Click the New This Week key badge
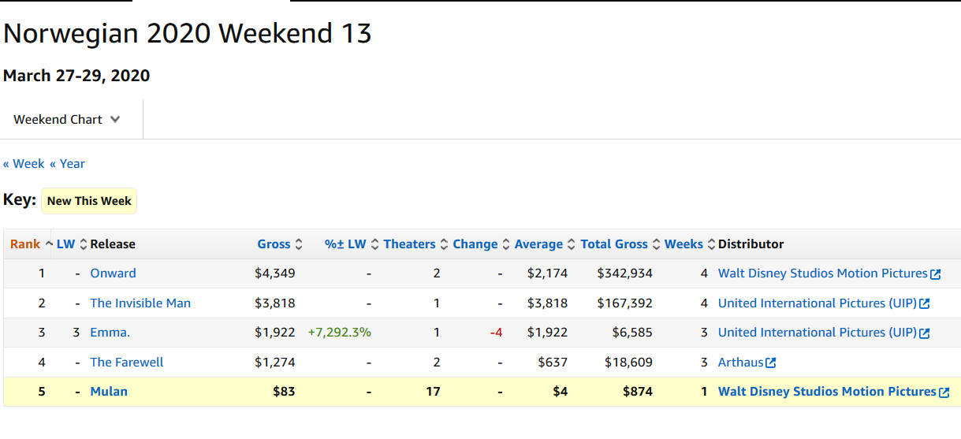Viewport: 961px width, 439px height. point(89,201)
